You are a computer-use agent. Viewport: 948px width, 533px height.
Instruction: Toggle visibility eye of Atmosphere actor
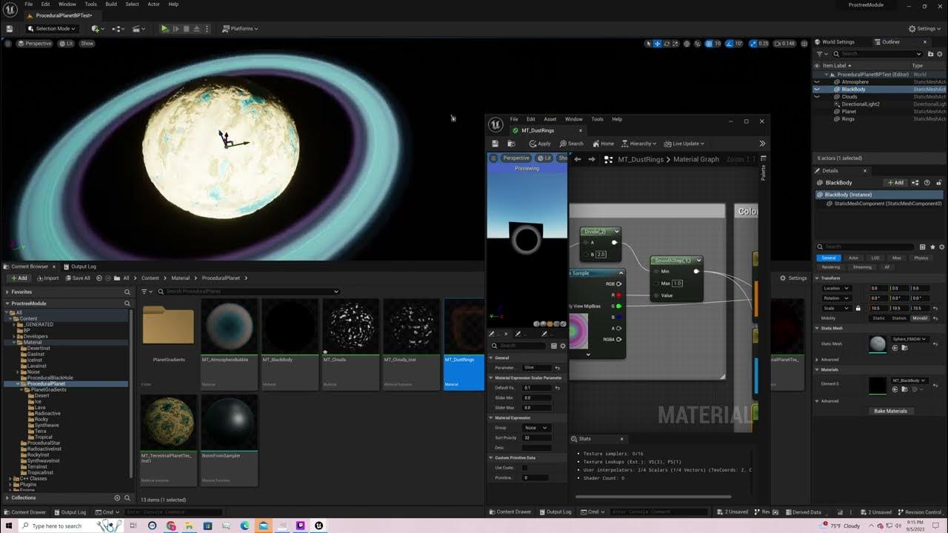[x=817, y=81]
